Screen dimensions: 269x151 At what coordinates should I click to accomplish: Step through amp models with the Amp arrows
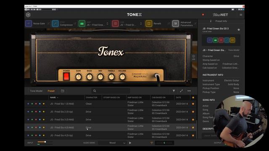pyautogui.click(x=108, y=23)
